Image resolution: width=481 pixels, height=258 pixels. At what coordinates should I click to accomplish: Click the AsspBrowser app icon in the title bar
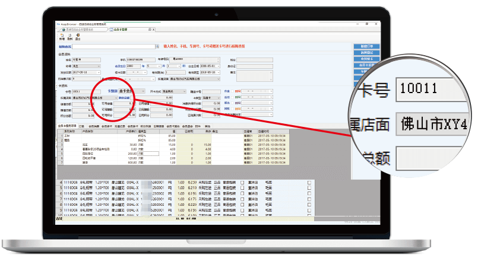[58, 23]
